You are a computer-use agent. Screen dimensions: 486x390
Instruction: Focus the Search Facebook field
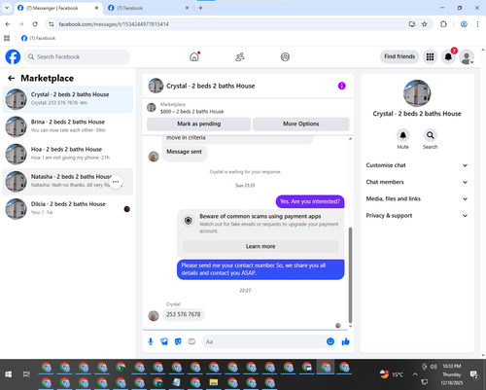tap(77, 56)
